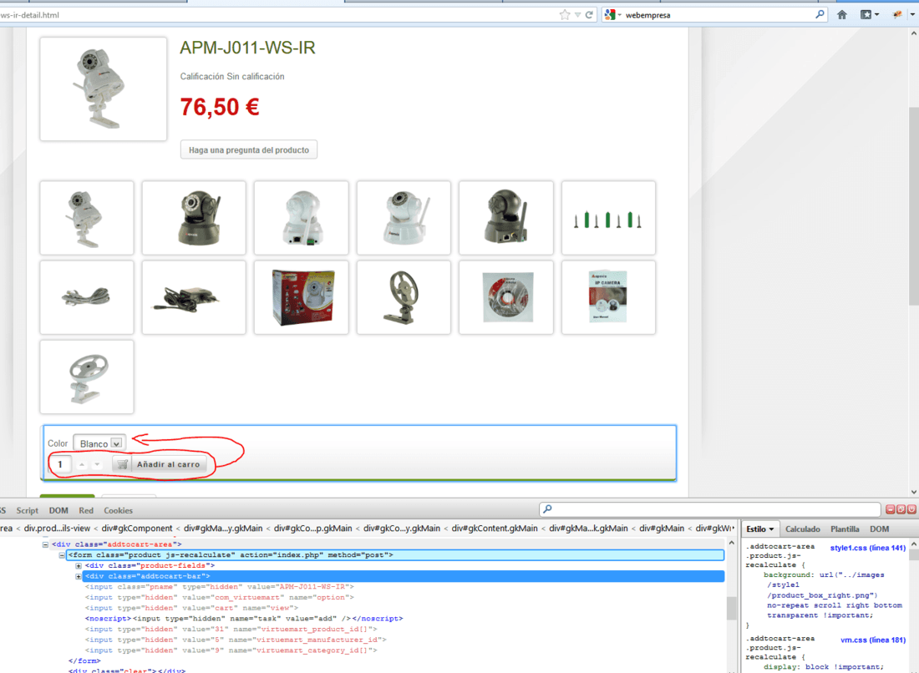Click the Calificación Sin calificación text
The width and height of the screenshot is (919, 673).
click(232, 76)
